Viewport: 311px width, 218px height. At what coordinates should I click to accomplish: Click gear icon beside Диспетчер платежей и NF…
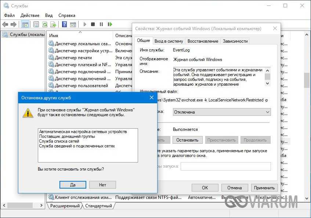[x=51, y=65]
